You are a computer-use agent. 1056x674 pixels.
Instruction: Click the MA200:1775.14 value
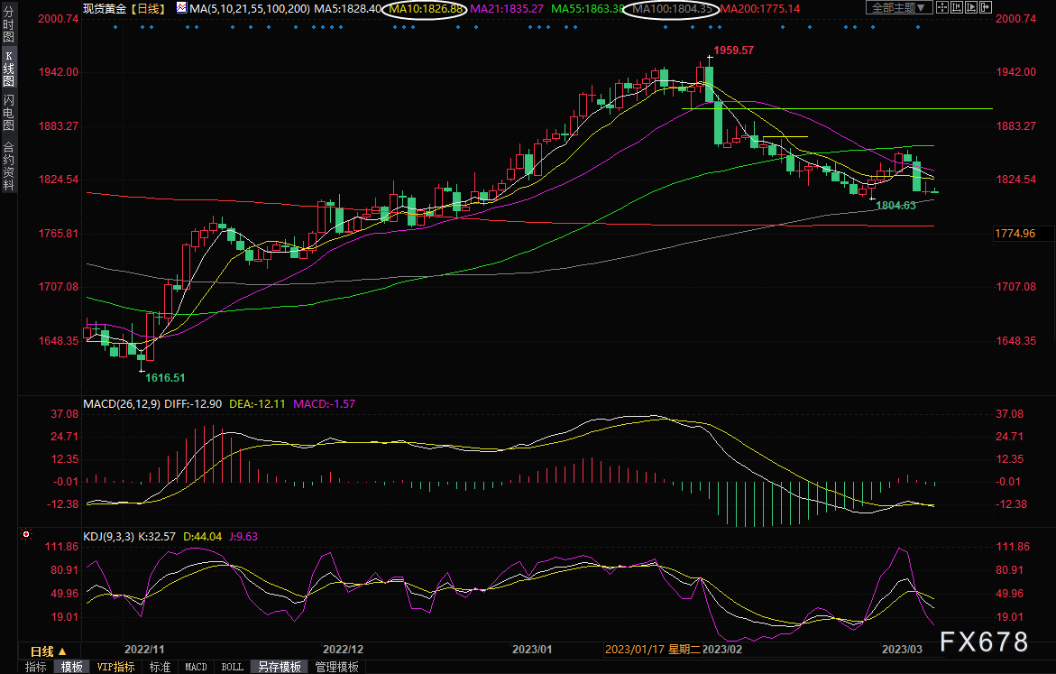click(x=760, y=9)
